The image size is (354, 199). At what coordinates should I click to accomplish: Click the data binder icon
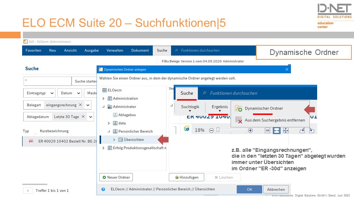115,123
